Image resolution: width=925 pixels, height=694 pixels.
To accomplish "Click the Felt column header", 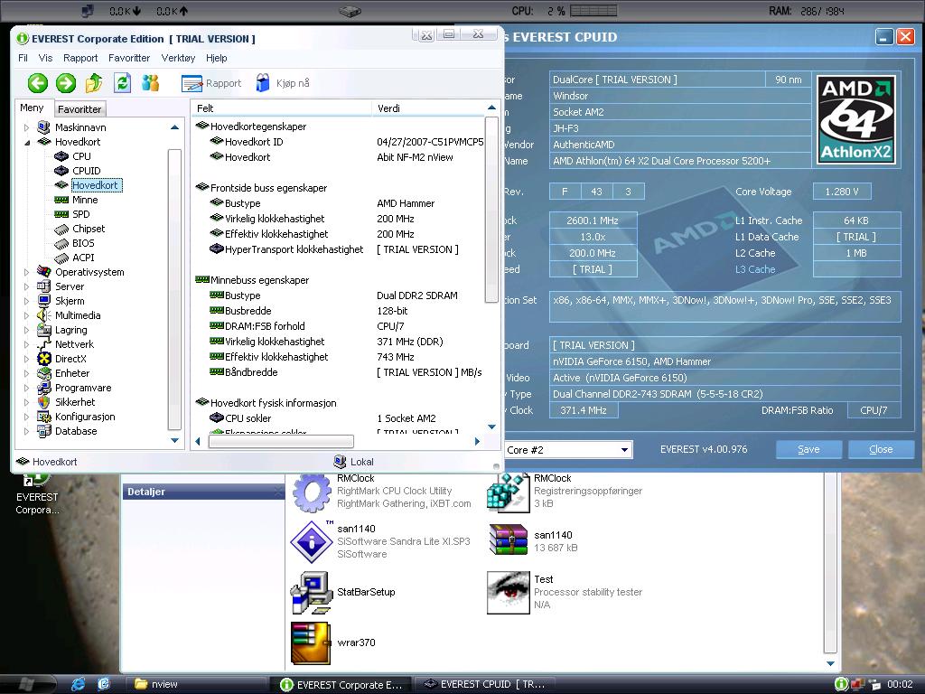I will [x=282, y=108].
